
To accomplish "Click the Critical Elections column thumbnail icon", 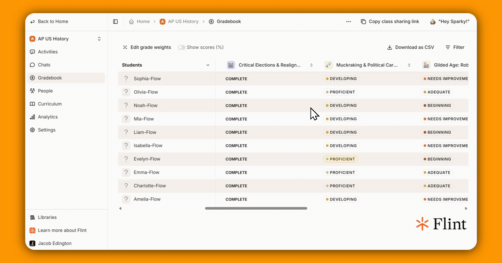I will pyautogui.click(x=231, y=65).
